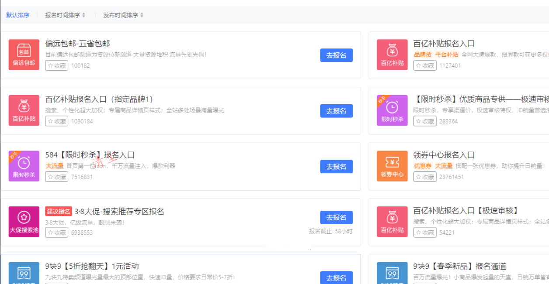Click the magenta 大促搜索池 star icon

coord(24,222)
